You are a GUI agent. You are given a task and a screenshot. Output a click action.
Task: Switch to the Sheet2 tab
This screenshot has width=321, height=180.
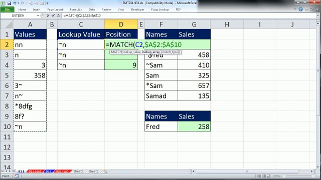point(78,171)
